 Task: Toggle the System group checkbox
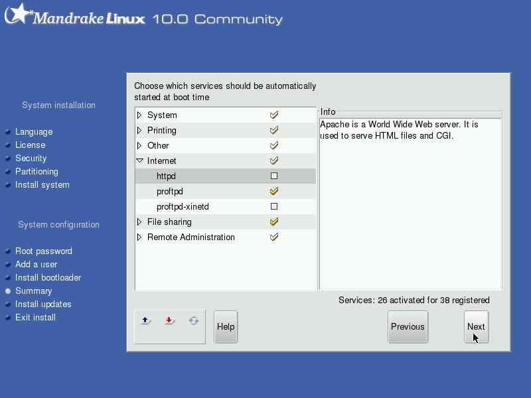pos(274,115)
